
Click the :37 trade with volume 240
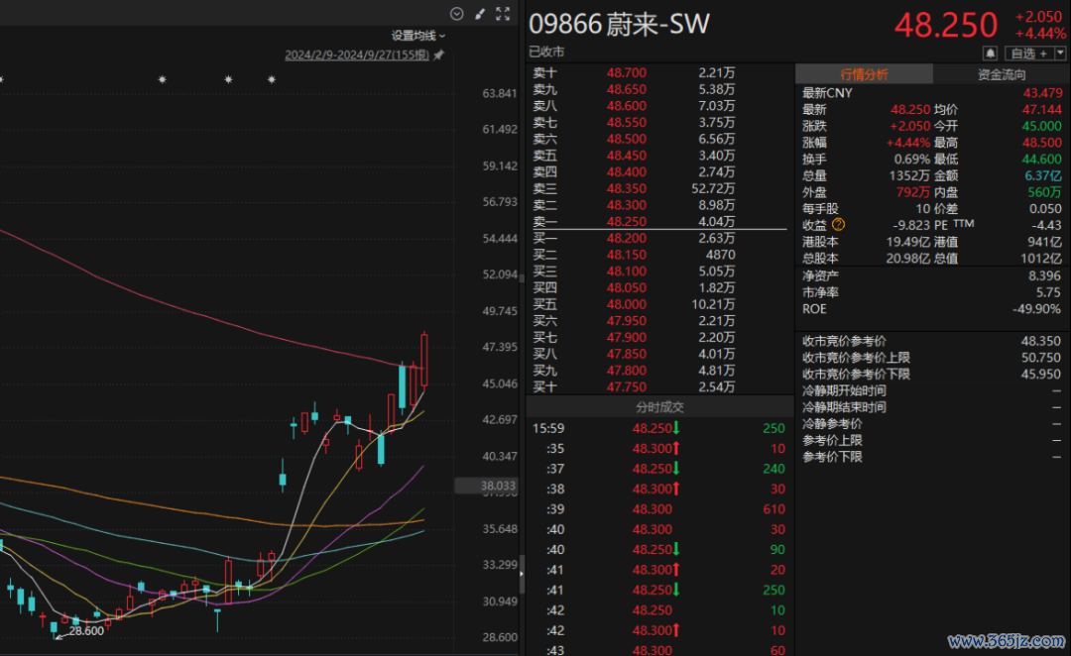point(659,469)
